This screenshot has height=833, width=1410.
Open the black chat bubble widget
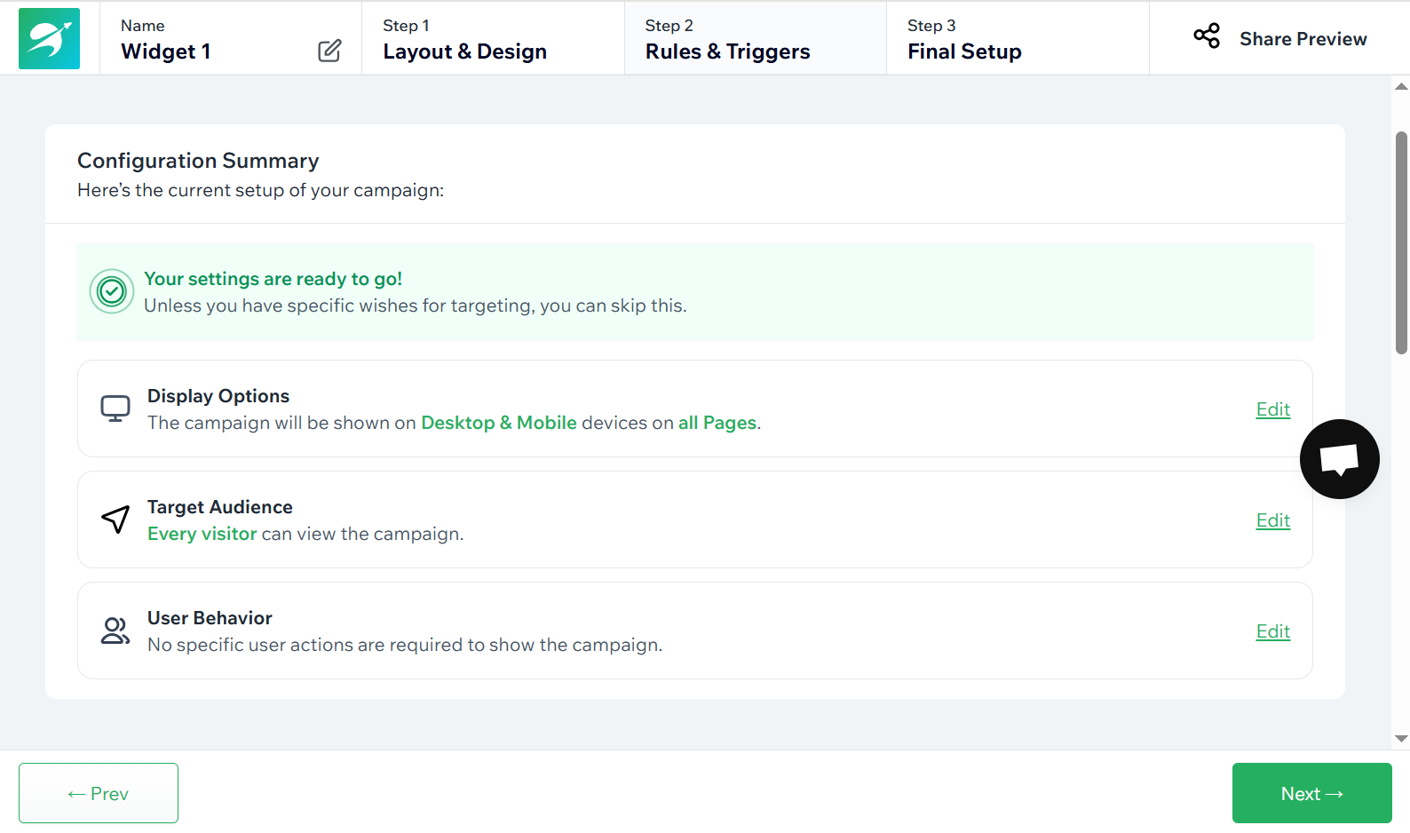[1339, 459]
